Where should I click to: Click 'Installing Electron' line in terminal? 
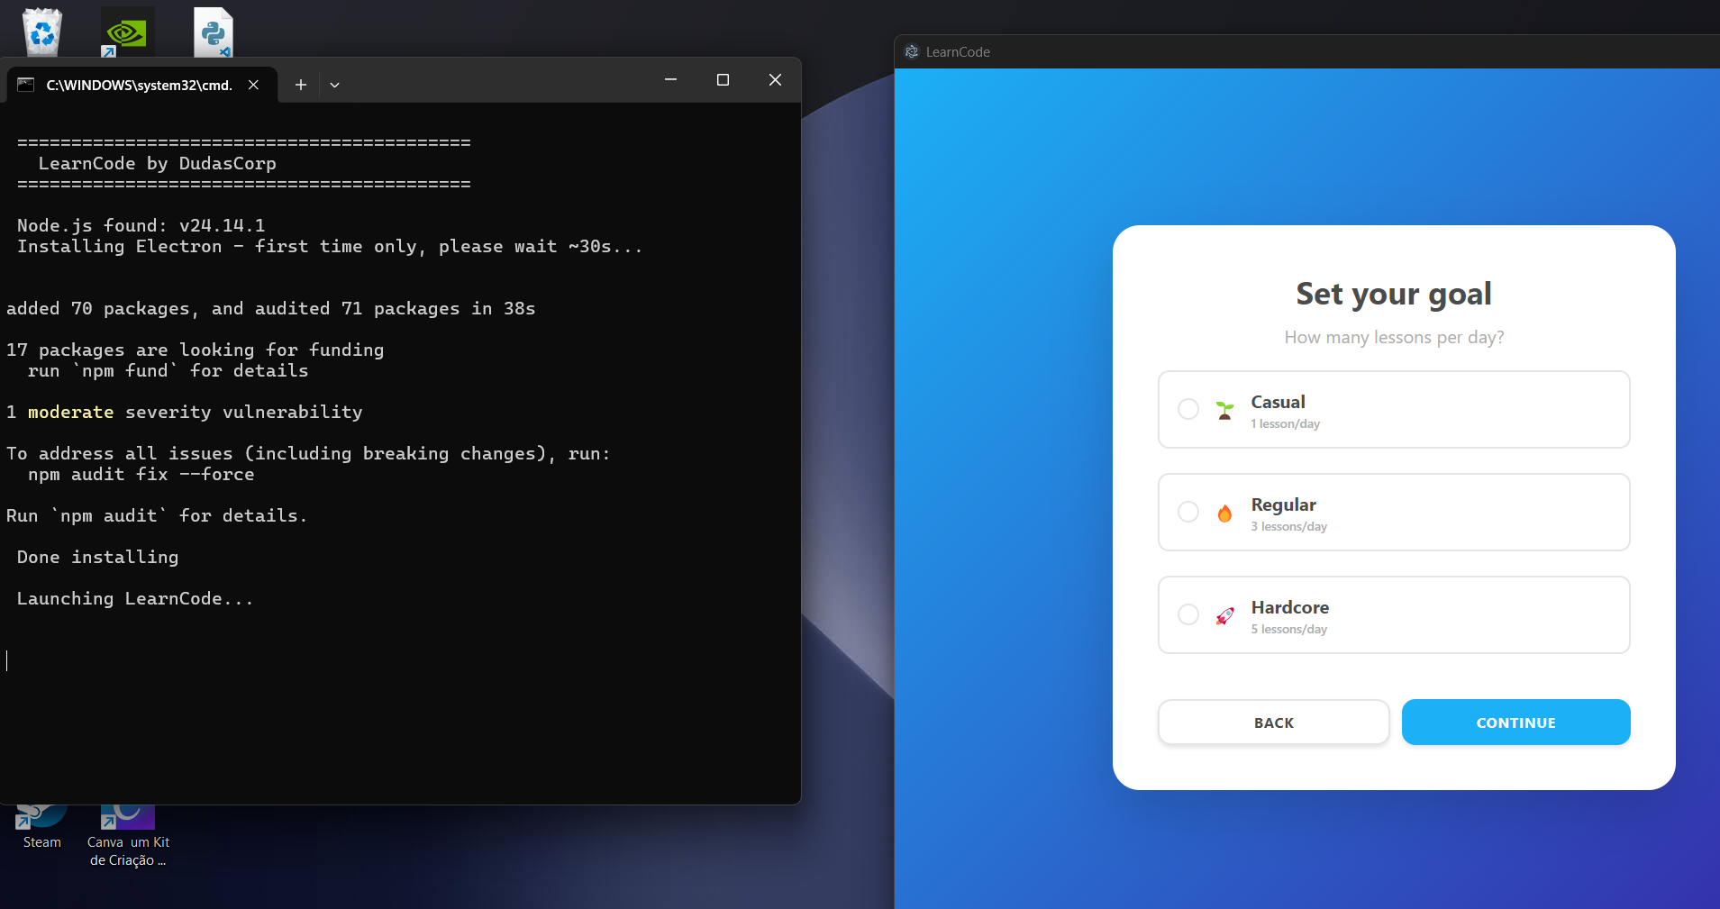tap(330, 246)
